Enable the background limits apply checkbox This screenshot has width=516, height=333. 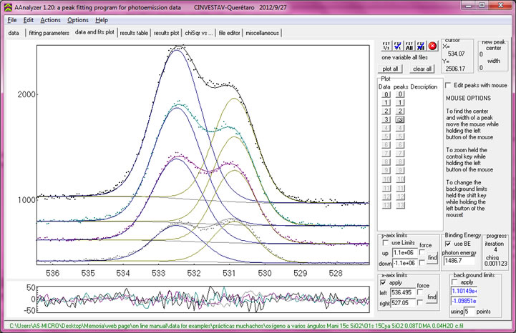coord(455,282)
